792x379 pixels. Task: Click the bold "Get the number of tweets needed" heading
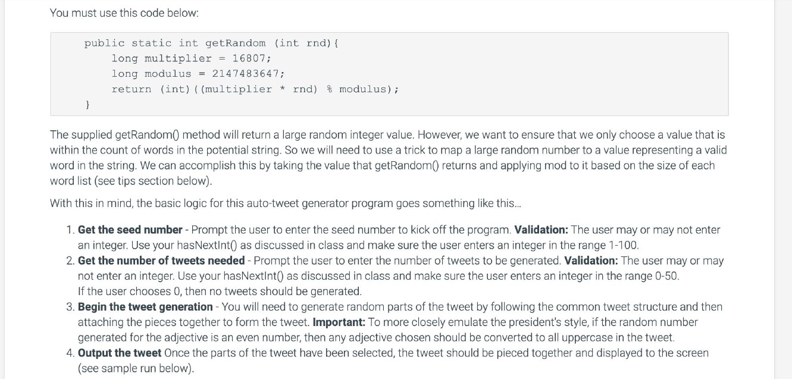point(161,261)
